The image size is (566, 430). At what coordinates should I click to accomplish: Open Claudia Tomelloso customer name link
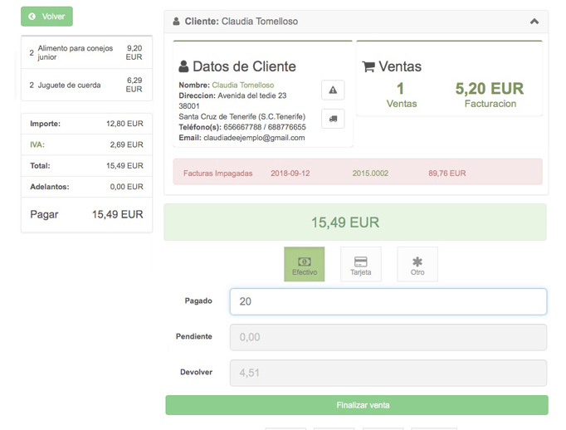pos(242,86)
